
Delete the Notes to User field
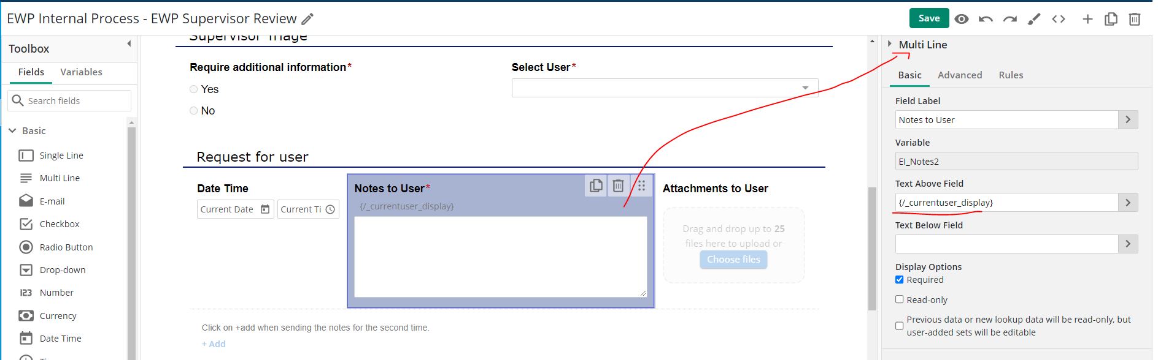(618, 186)
